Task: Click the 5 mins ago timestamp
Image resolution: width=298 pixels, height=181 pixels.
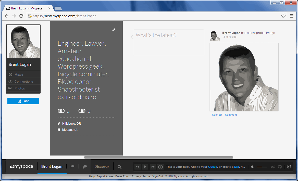Action: pos(230,37)
